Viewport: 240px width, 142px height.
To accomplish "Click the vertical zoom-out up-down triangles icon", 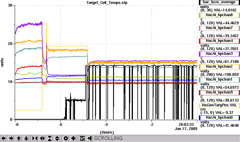I will tap(57, 138).
